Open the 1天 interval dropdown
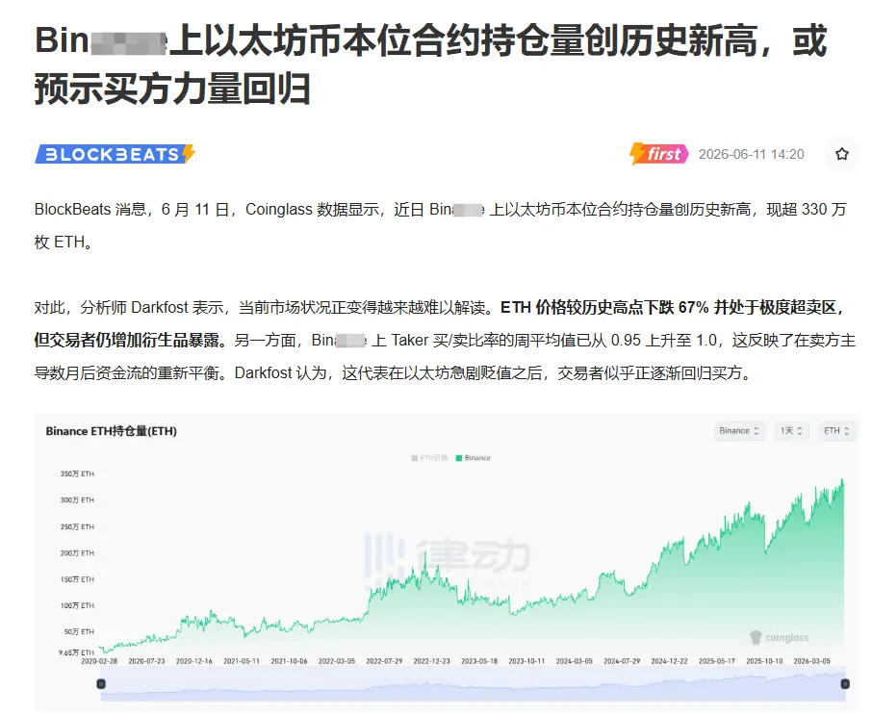 click(791, 431)
